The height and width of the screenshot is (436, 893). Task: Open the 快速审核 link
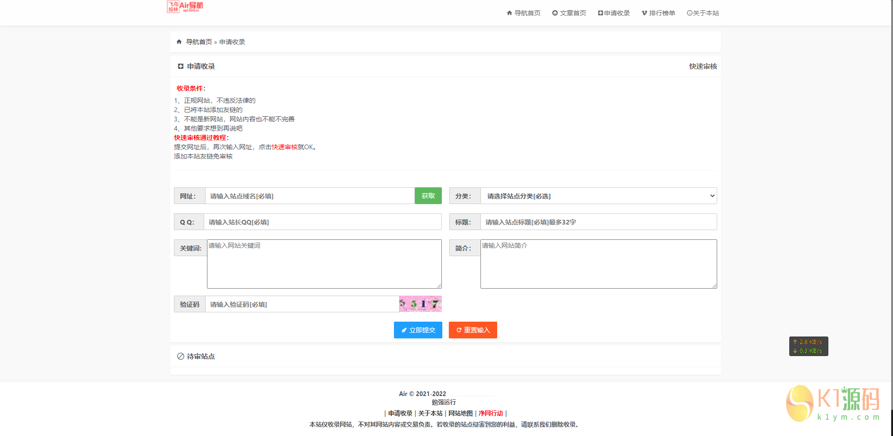tap(702, 66)
